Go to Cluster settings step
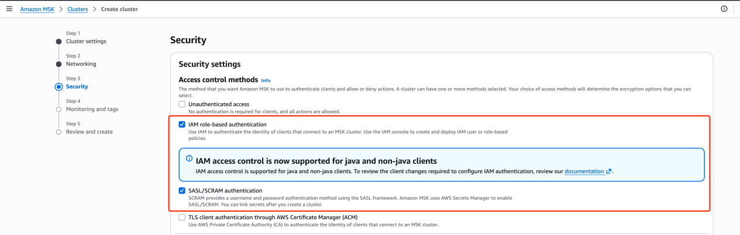The width and height of the screenshot is (740, 235). point(86,41)
